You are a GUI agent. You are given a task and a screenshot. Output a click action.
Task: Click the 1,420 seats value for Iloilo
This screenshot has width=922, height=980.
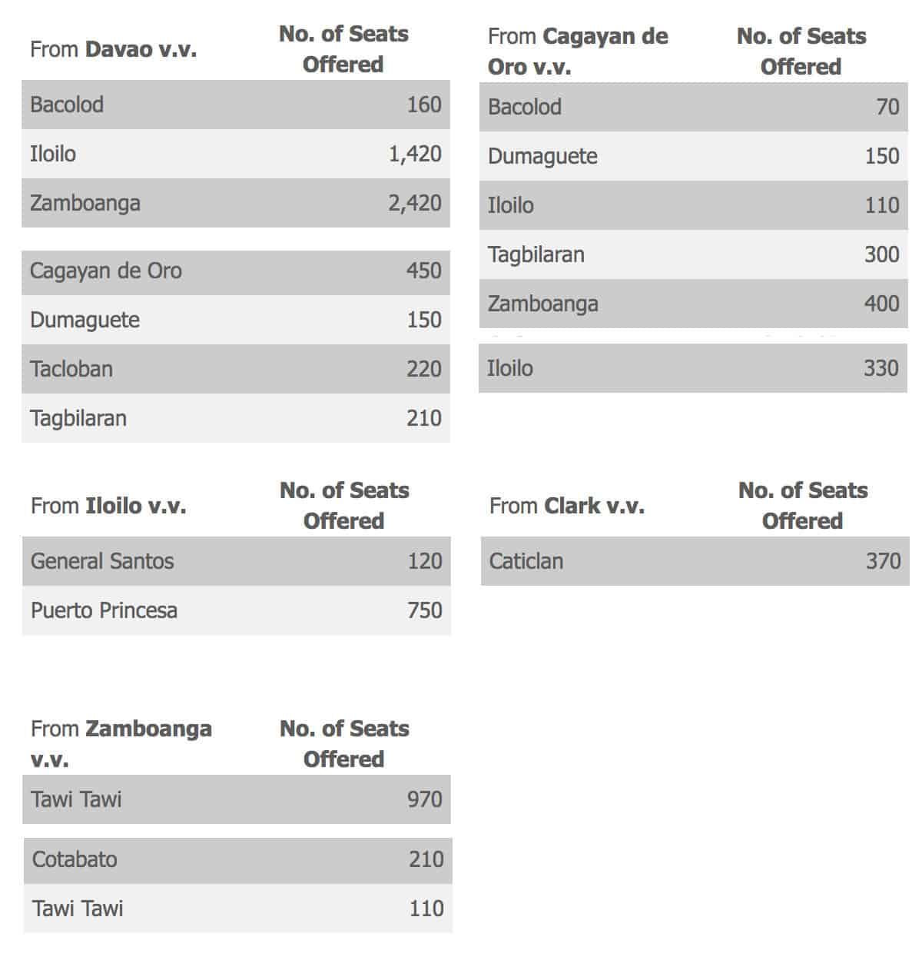tap(415, 154)
